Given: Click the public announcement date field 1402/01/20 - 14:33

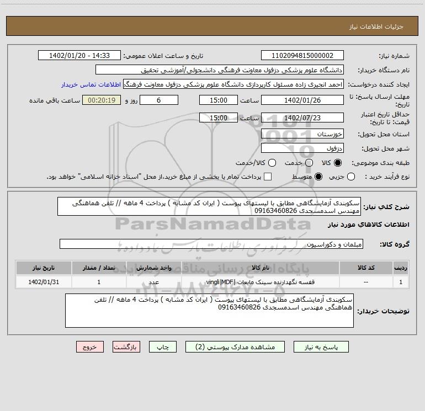Looking at the screenshot, I should click(x=79, y=55).
